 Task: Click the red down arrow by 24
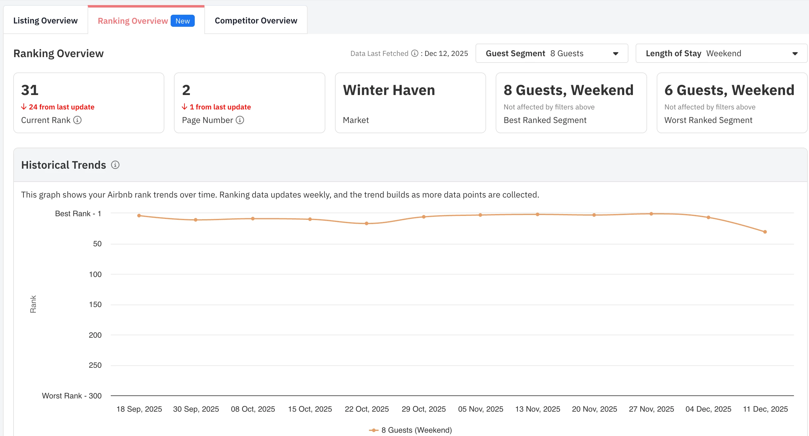point(24,107)
